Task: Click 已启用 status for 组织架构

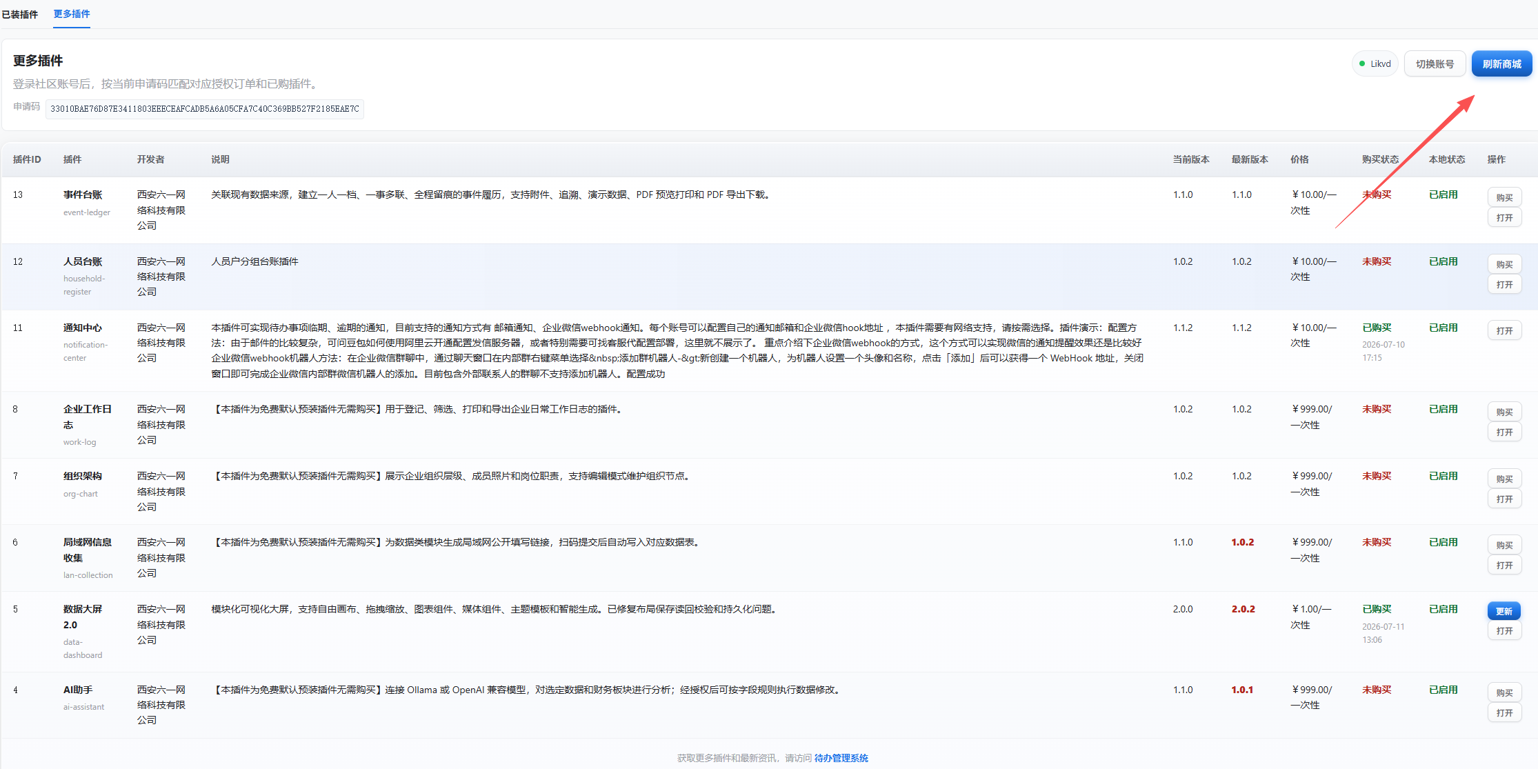Action: click(1444, 476)
